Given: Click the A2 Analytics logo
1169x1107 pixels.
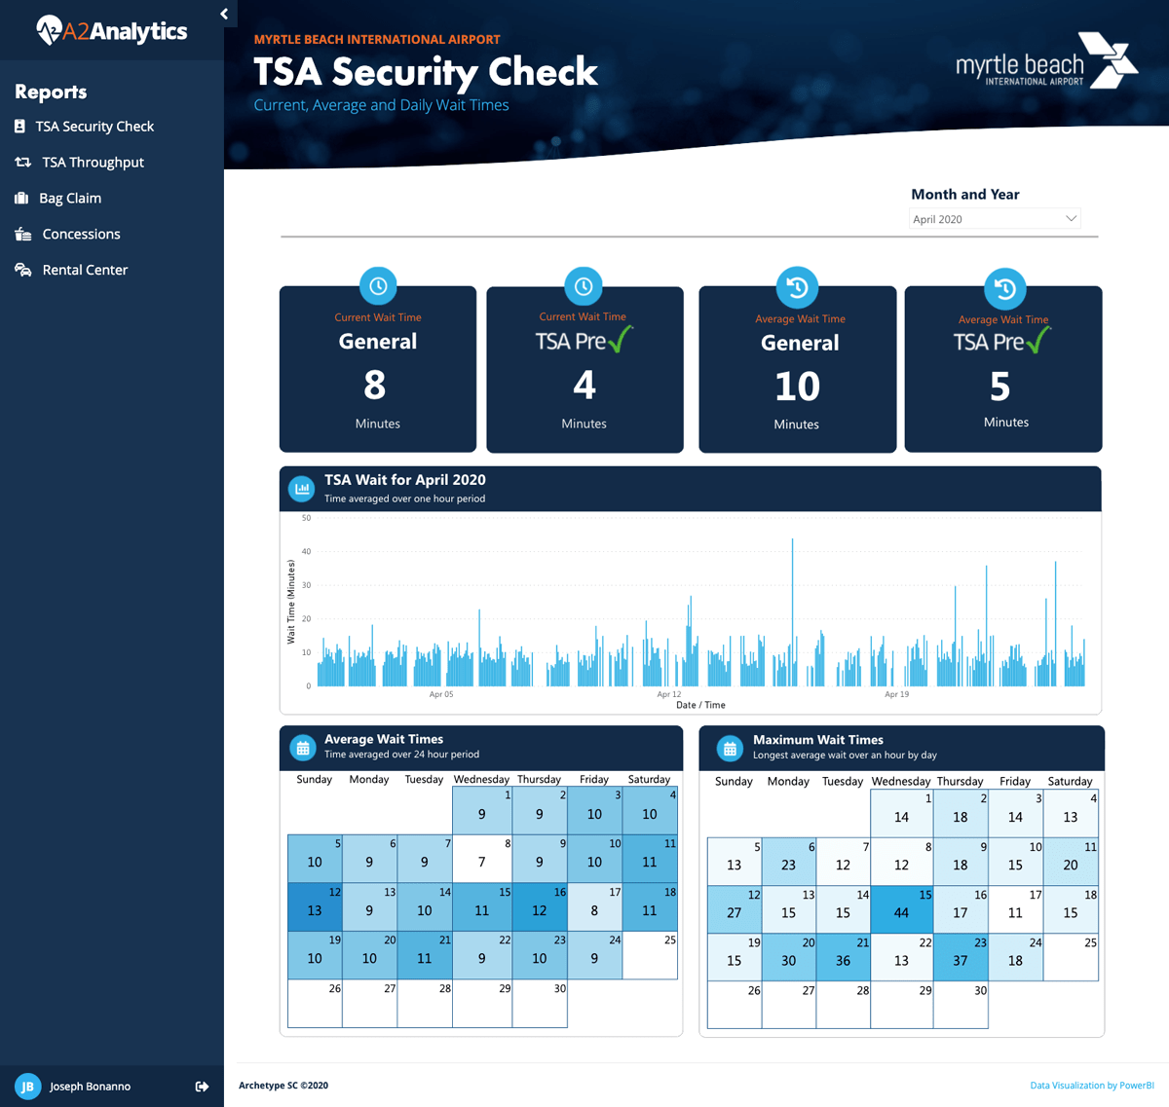Looking at the screenshot, I should (111, 31).
